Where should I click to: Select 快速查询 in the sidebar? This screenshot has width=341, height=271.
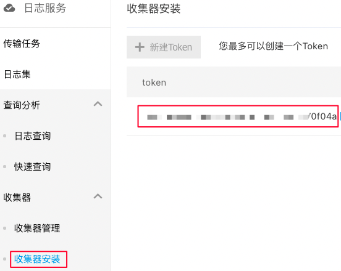[33, 167]
